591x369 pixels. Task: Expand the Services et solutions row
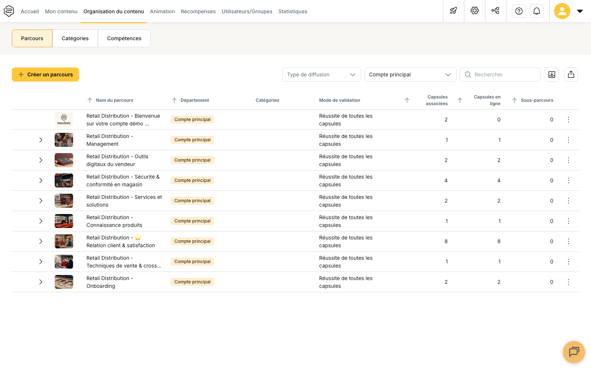click(41, 201)
